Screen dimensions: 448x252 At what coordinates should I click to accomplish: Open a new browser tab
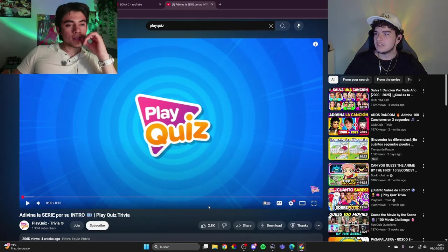(220, 5)
